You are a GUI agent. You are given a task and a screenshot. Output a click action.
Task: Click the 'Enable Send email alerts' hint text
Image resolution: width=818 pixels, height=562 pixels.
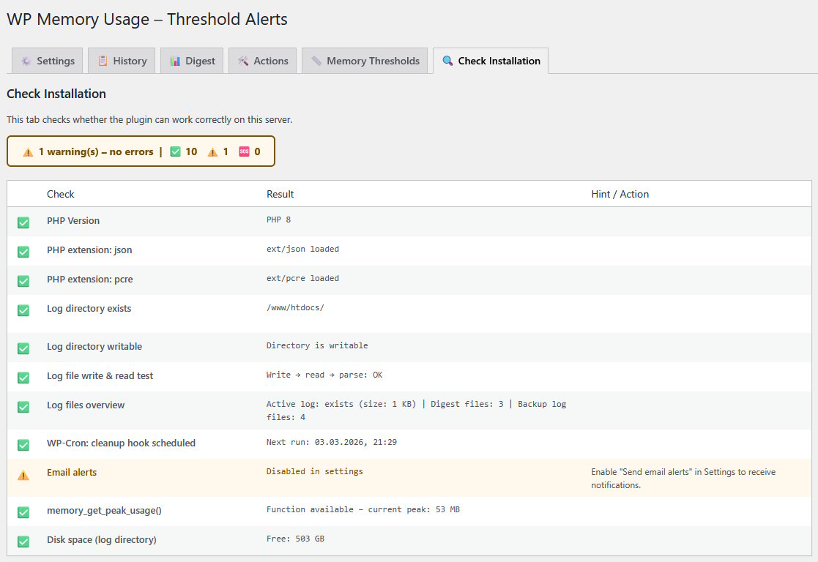click(x=683, y=478)
